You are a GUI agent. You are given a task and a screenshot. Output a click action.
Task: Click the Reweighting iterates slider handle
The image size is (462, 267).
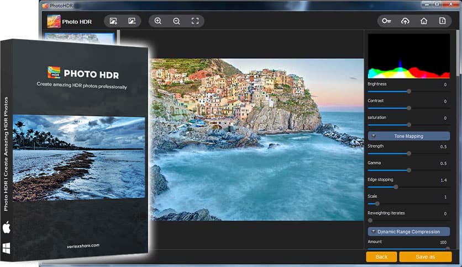click(370, 221)
